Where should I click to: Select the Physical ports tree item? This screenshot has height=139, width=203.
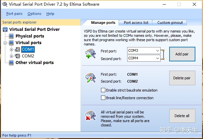click(x=30, y=36)
